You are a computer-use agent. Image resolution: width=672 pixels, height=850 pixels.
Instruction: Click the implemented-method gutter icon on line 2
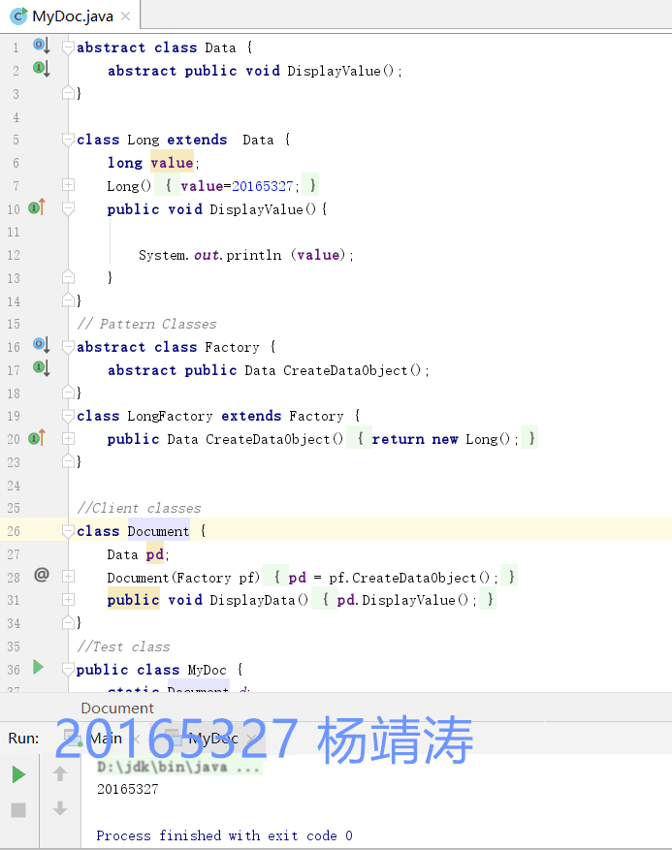point(42,69)
